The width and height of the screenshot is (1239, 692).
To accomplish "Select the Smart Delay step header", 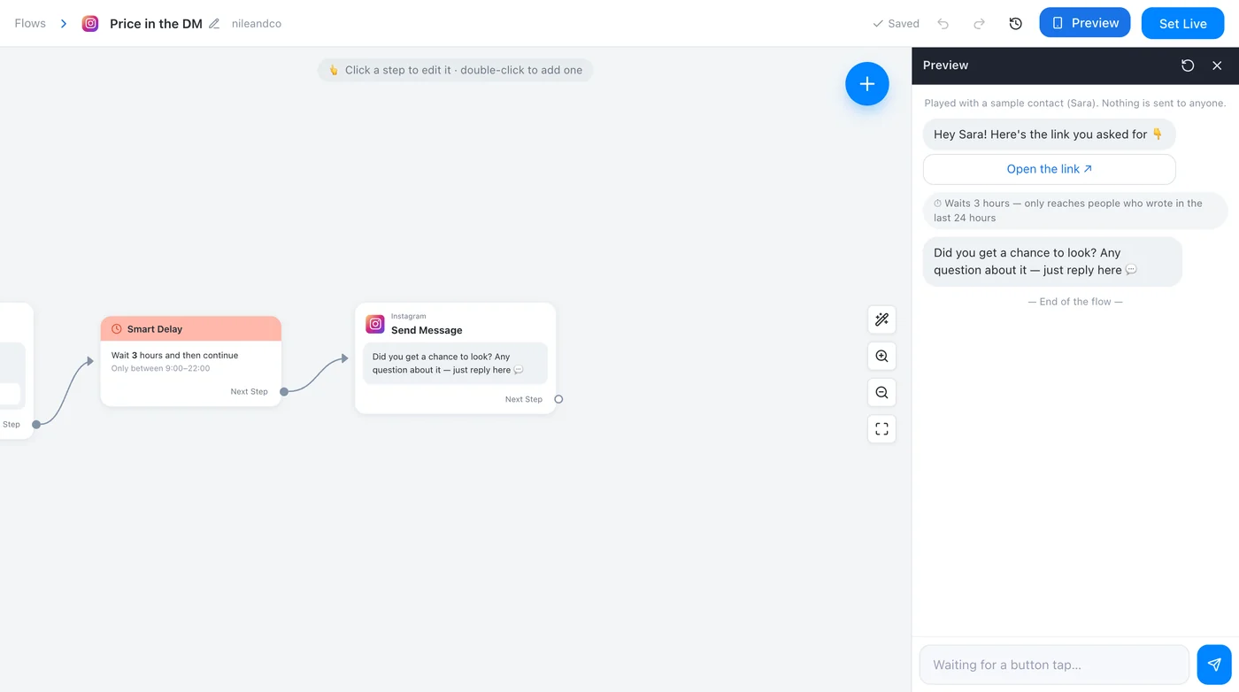I will (191, 329).
